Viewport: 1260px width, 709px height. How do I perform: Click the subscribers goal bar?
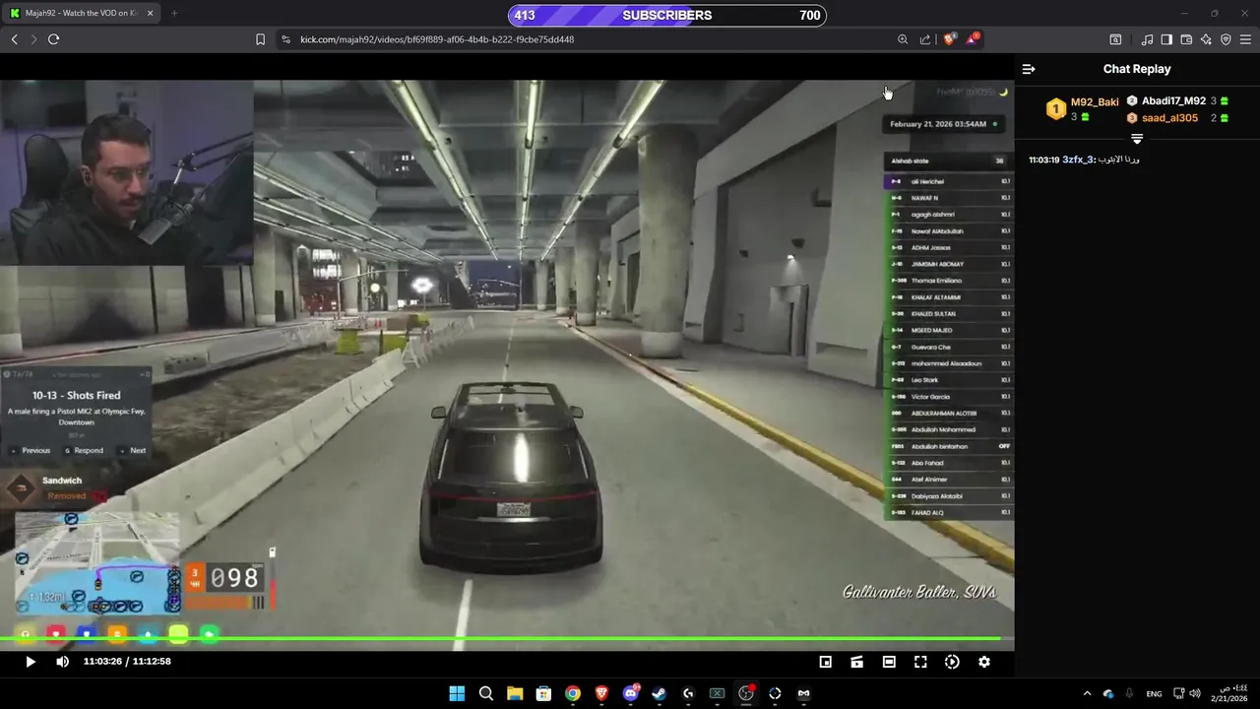pyautogui.click(x=666, y=15)
